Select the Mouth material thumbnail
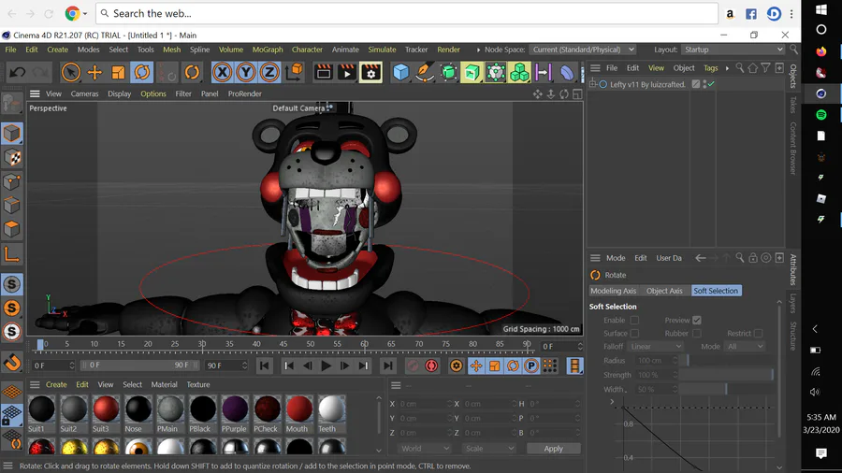842x473 pixels. (298, 409)
